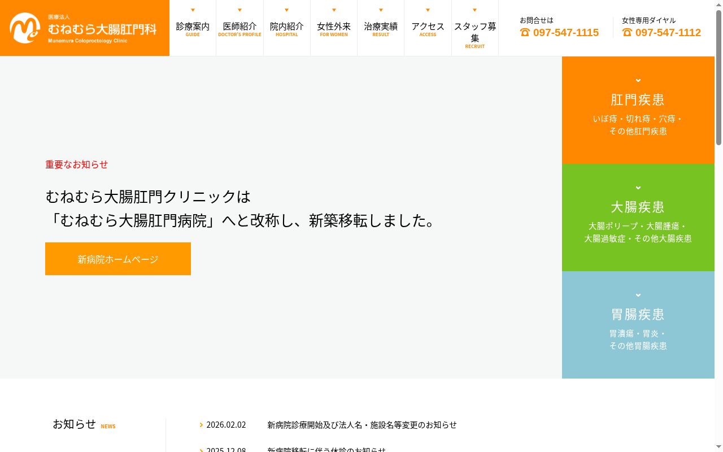Open the 治療実績 Result menu
The width and height of the screenshot is (723, 452).
pyautogui.click(x=381, y=28)
